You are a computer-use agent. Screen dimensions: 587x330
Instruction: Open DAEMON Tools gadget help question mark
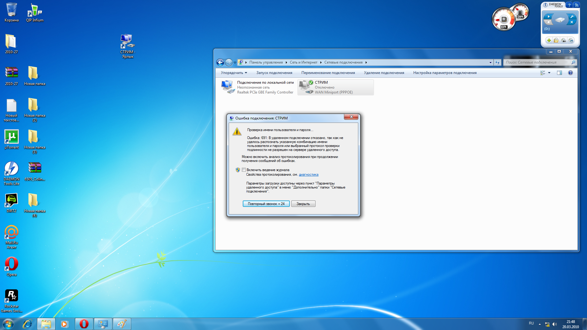(x=569, y=5)
